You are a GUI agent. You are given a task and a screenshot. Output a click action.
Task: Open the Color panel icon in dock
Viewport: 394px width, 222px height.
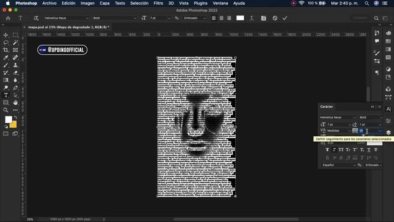coord(388,33)
